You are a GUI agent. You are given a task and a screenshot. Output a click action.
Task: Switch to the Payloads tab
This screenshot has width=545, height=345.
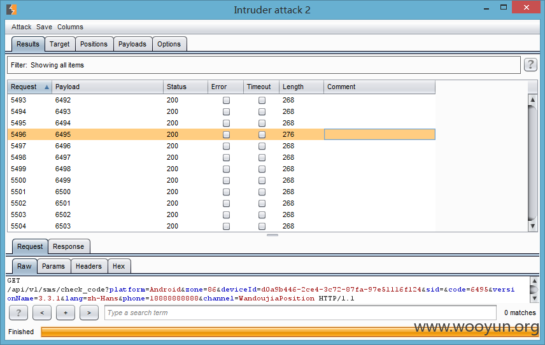[132, 44]
